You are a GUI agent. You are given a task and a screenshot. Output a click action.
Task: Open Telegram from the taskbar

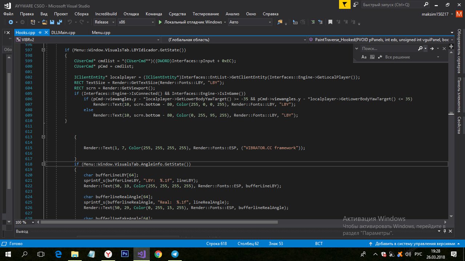pyautogui.click(x=175, y=254)
